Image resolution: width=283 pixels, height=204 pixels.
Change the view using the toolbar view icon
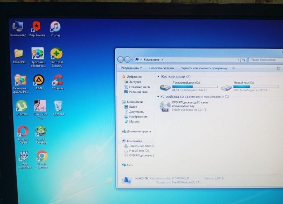pyautogui.click(x=279, y=68)
